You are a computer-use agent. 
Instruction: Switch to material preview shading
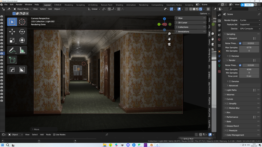(x=197, y=9)
